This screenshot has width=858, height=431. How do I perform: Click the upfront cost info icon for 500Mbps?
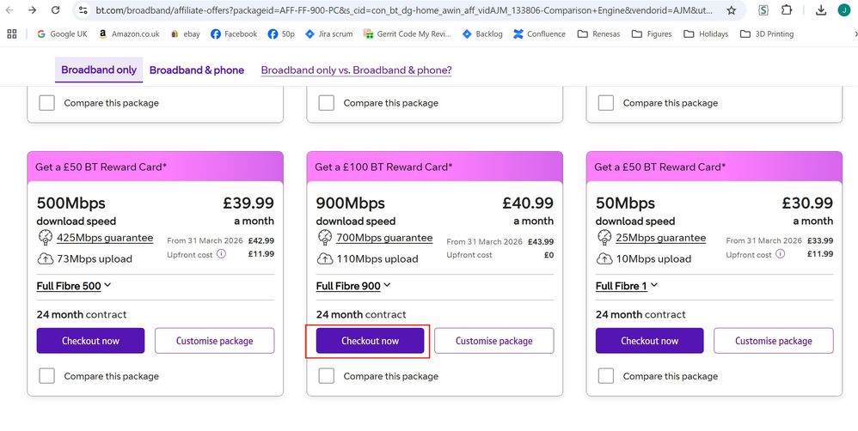pyautogui.click(x=221, y=254)
